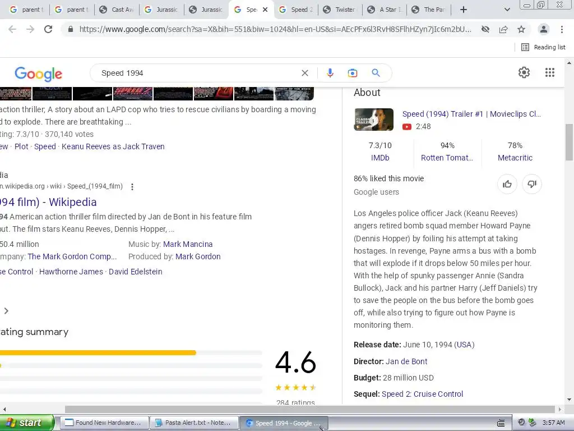This screenshot has width=574, height=431.
Task: Start voice search with microphone
Action: click(330, 73)
